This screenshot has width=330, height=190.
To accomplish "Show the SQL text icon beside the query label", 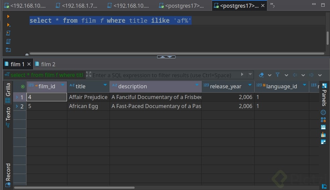I will pyautogui.click(x=7, y=74).
